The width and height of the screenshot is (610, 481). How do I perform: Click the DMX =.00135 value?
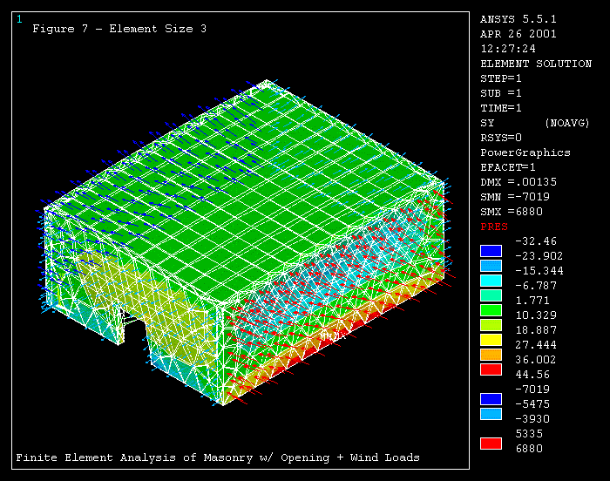520,182
